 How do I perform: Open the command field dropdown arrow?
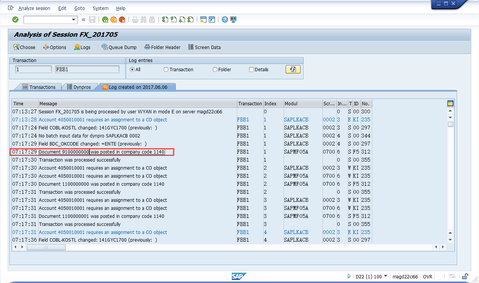(x=74, y=20)
